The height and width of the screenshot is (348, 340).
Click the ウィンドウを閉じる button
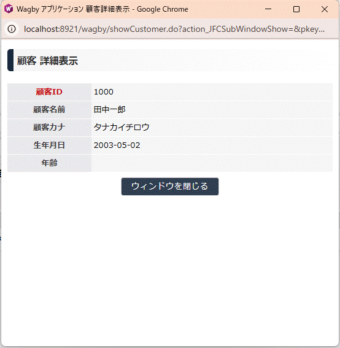pyautogui.click(x=170, y=187)
